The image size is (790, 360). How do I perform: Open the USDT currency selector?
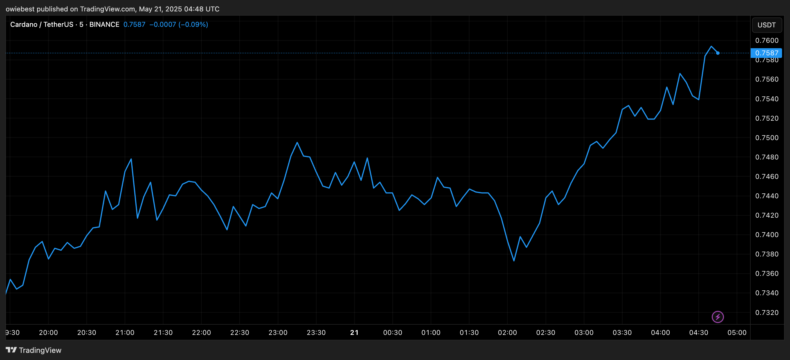tap(767, 25)
